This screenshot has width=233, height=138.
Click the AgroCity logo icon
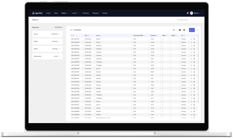click(x=33, y=13)
